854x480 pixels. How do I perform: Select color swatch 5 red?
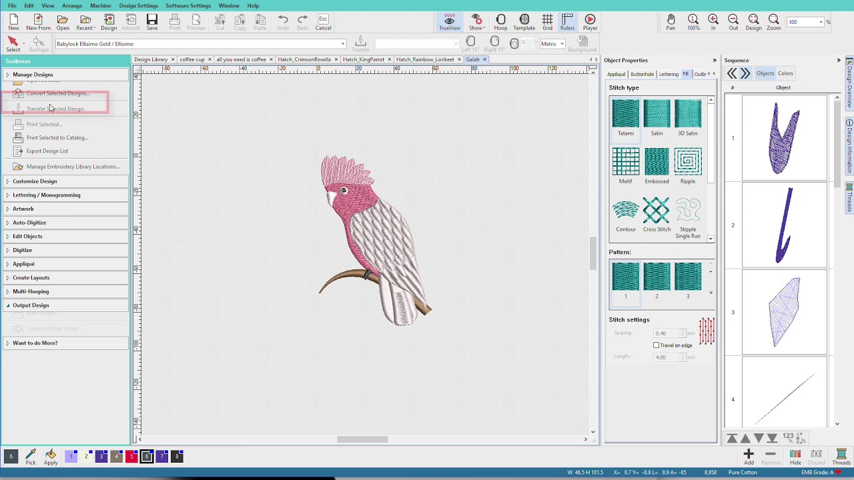[131, 457]
